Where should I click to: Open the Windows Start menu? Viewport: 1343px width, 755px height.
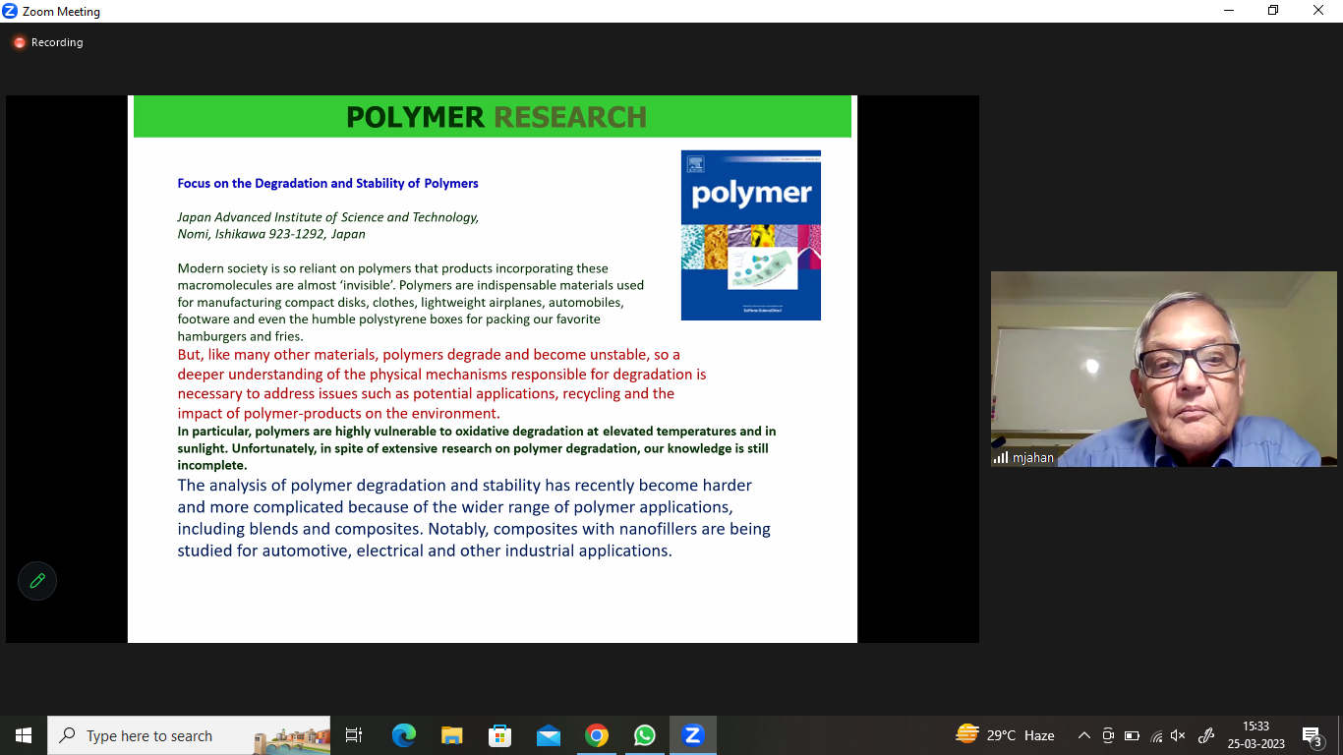point(24,735)
